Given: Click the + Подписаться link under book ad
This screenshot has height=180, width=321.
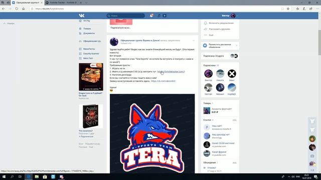Looking at the screenshot, I should (x=86, y=136).
